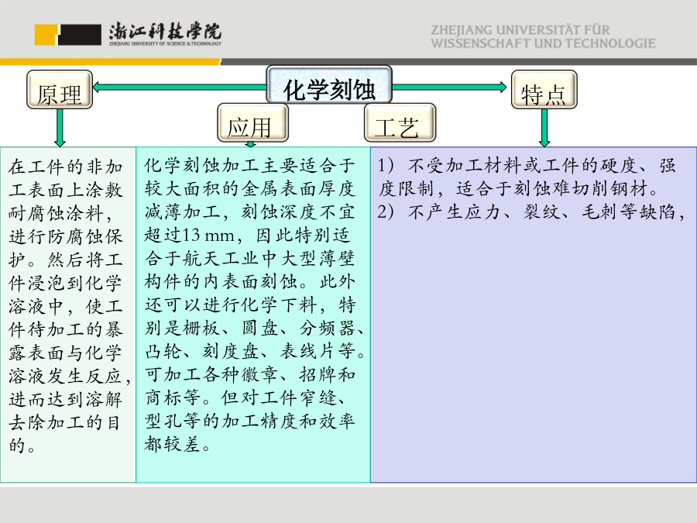The height and width of the screenshot is (523, 697).
Task: Click the line 化学刻蚀加工主要适合于
Action: click(x=250, y=167)
